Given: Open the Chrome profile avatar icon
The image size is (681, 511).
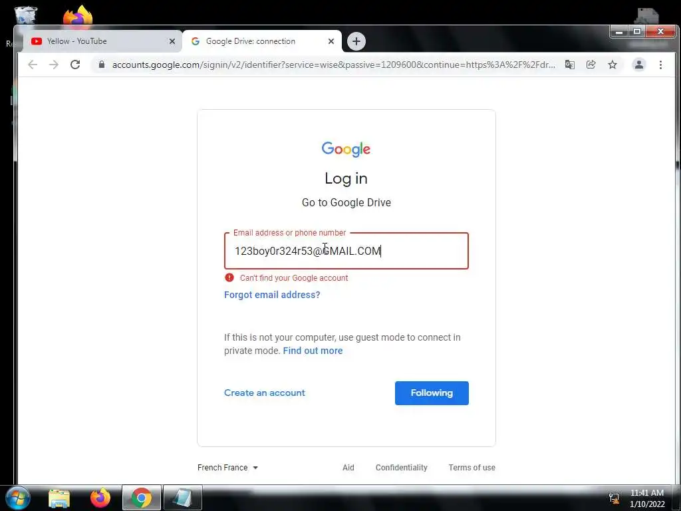Looking at the screenshot, I should click(639, 65).
